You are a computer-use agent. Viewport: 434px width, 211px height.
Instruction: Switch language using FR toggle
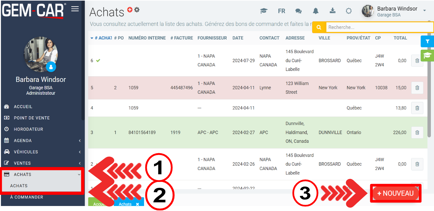[282, 11]
